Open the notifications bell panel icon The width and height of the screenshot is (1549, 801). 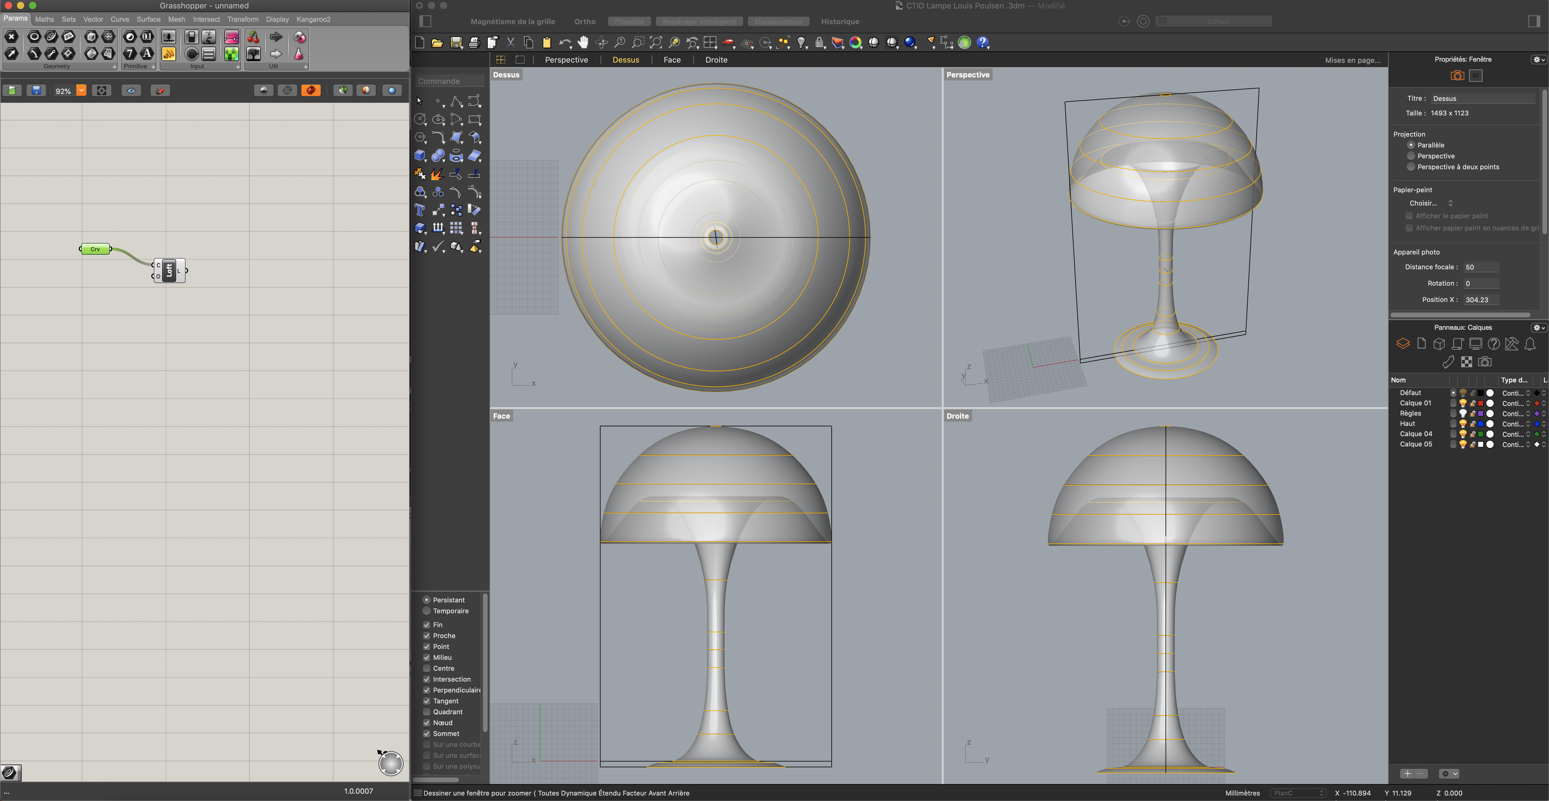point(1530,344)
